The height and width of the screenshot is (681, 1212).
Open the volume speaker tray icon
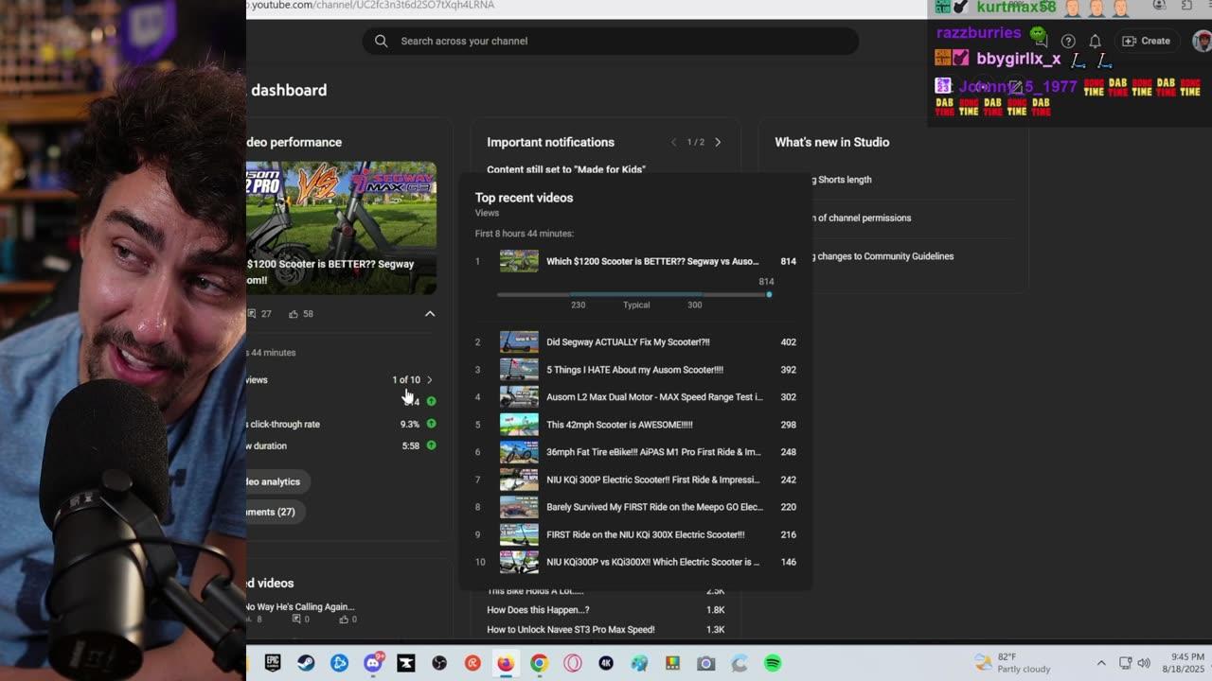click(x=1144, y=663)
